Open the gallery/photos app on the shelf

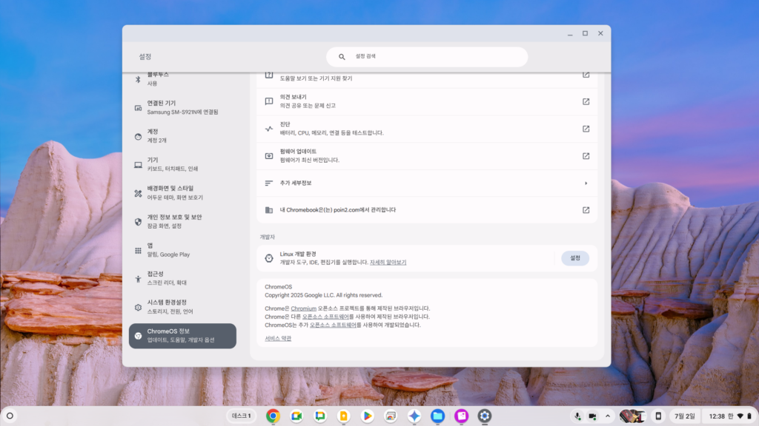click(x=391, y=416)
